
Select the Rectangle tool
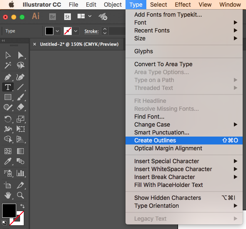pos(8,97)
